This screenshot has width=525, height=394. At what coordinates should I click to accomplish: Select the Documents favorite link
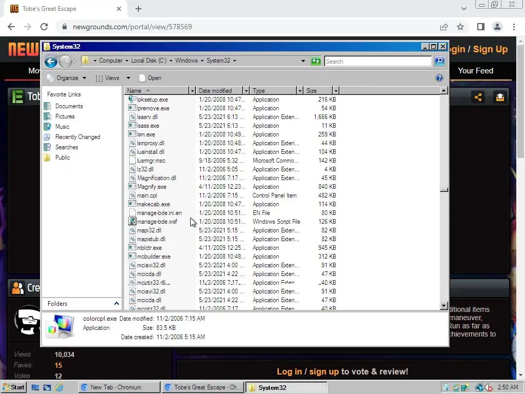tap(69, 106)
